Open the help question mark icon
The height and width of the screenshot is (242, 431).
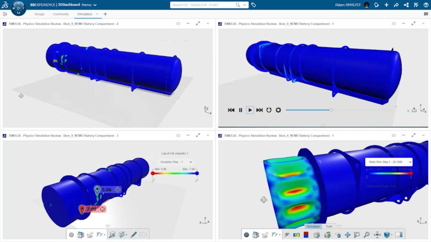pyautogui.click(x=426, y=5)
